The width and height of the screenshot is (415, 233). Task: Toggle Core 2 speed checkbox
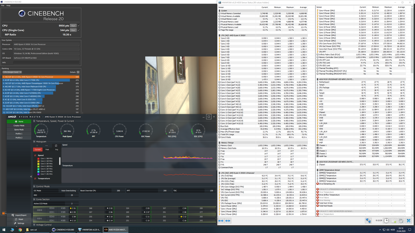(x=38, y=161)
